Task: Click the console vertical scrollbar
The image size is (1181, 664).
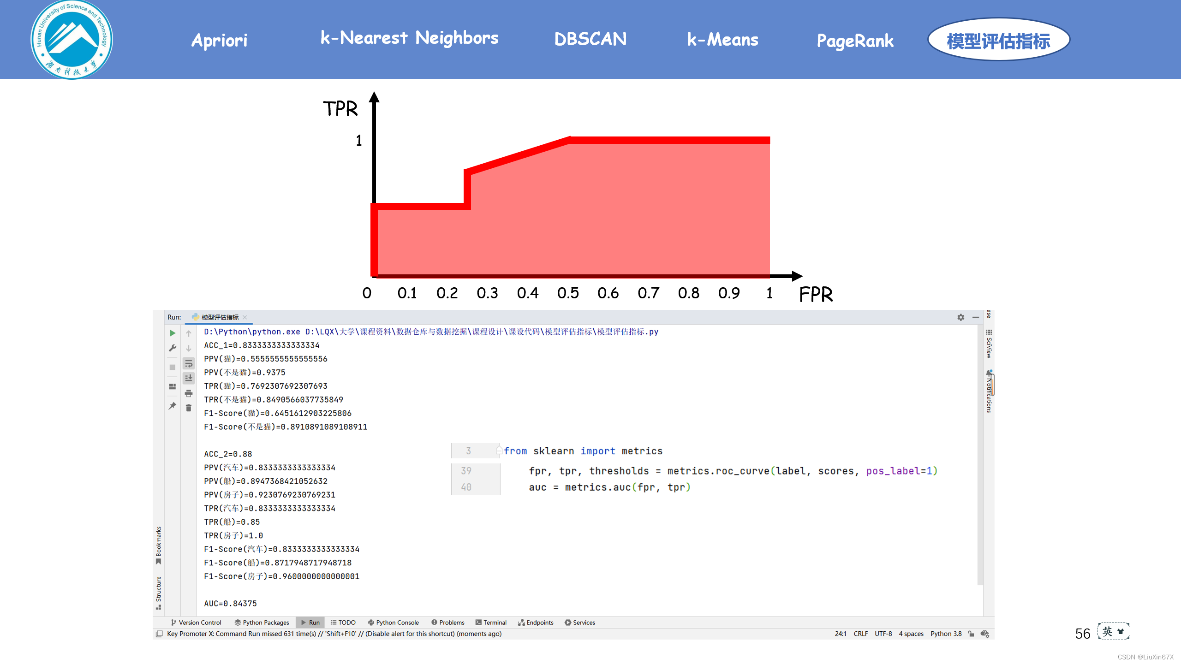Action: (980, 454)
